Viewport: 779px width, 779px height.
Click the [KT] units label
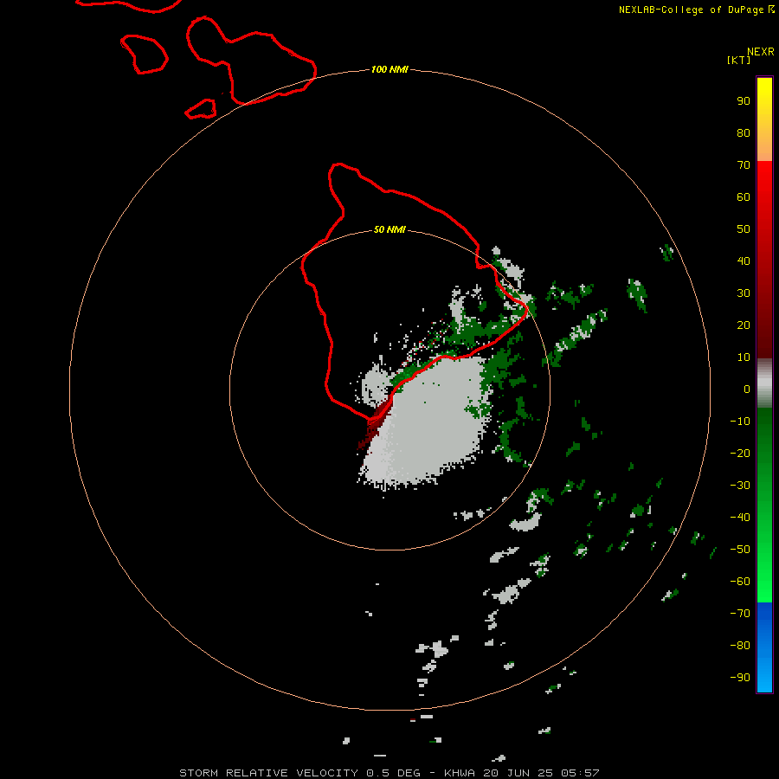point(738,60)
